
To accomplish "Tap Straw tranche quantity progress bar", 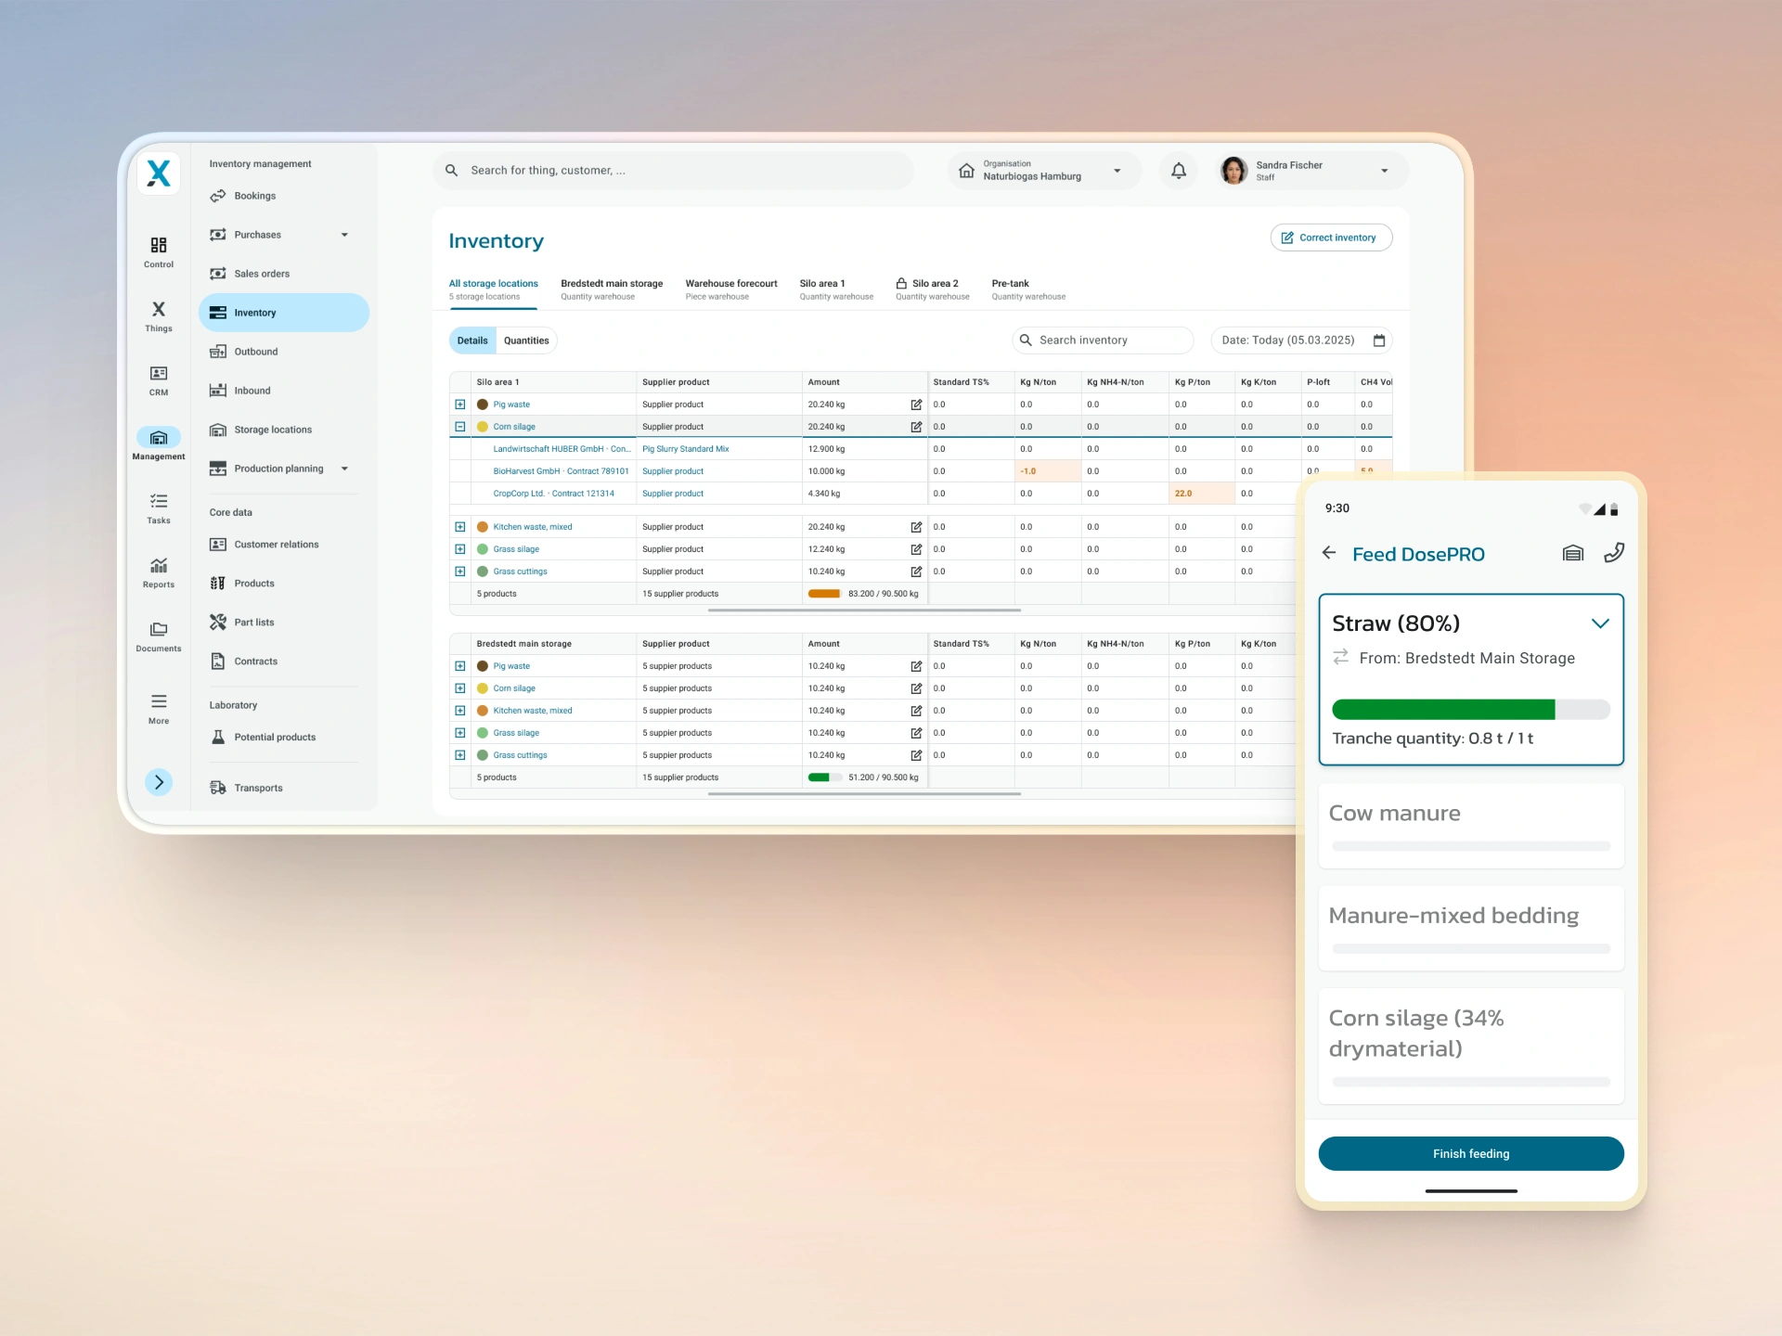I will (x=1471, y=710).
